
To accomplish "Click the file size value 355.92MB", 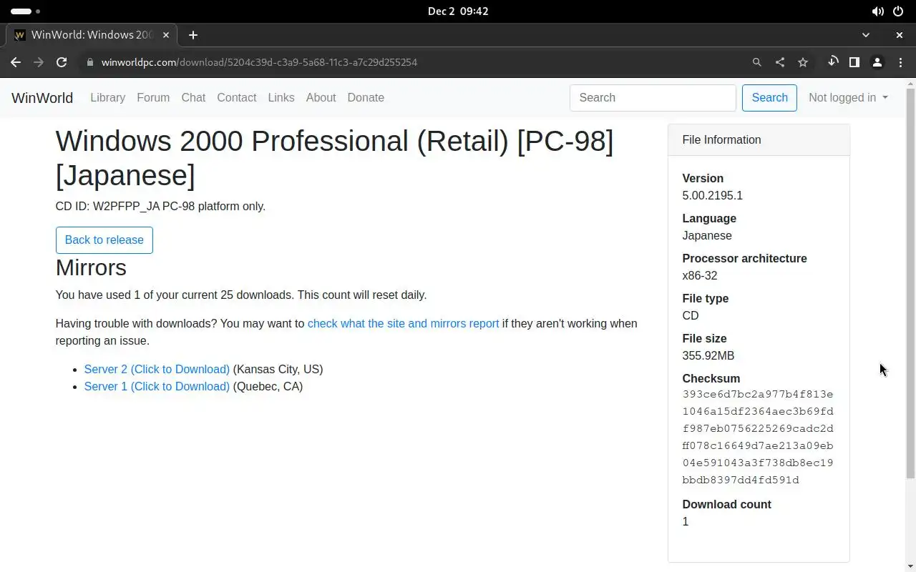I will click(x=708, y=356).
